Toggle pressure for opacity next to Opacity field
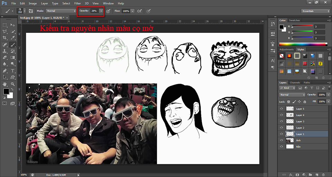 coord(108,11)
